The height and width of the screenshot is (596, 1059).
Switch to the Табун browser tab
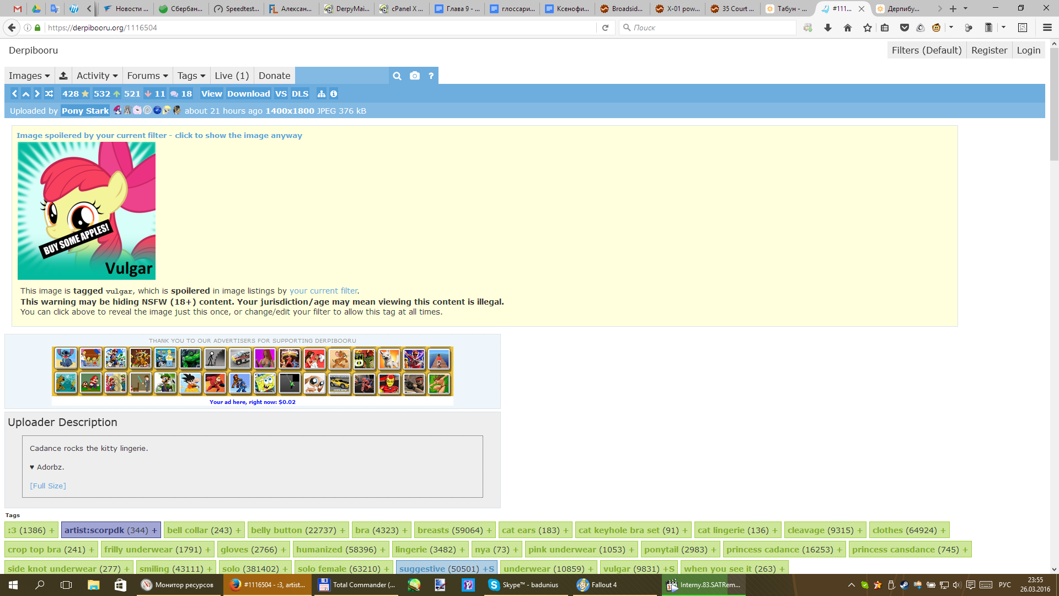point(787,9)
